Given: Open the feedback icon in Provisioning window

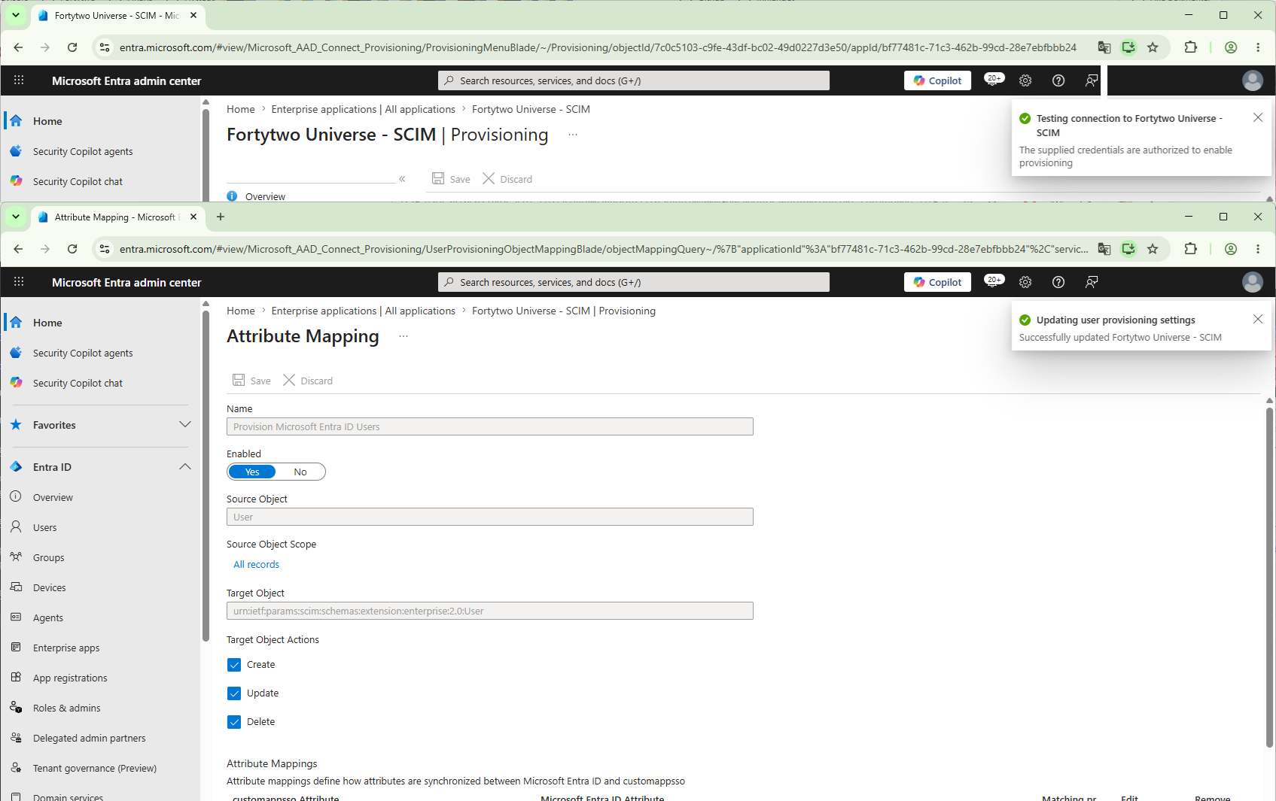Looking at the screenshot, I should click(1092, 80).
